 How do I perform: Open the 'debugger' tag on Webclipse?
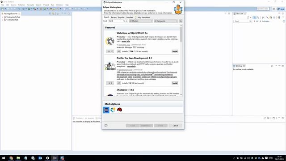pyautogui.click(x=128, y=47)
